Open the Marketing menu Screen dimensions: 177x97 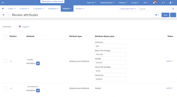(53, 9)
